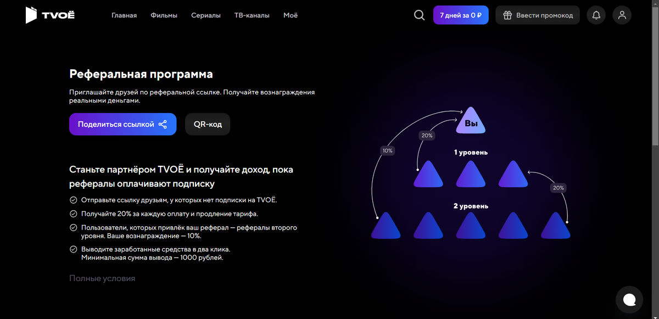Click the share icon inside Поделиться ссылкой

(163, 124)
